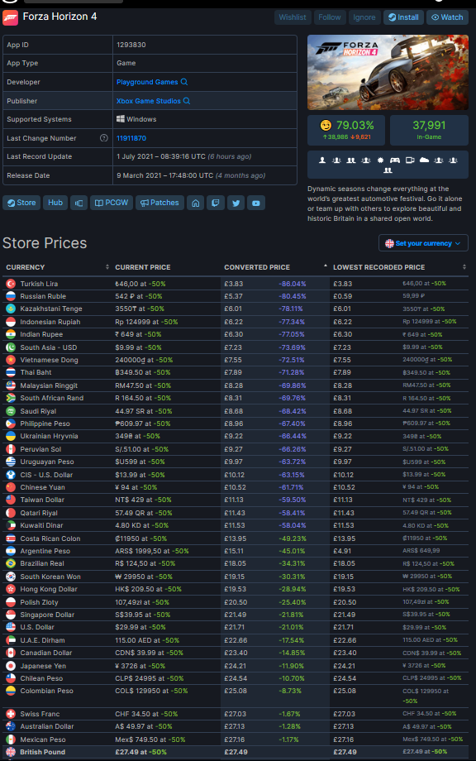The image size is (476, 761).
Task: Click the Watch button
Action: point(447,17)
